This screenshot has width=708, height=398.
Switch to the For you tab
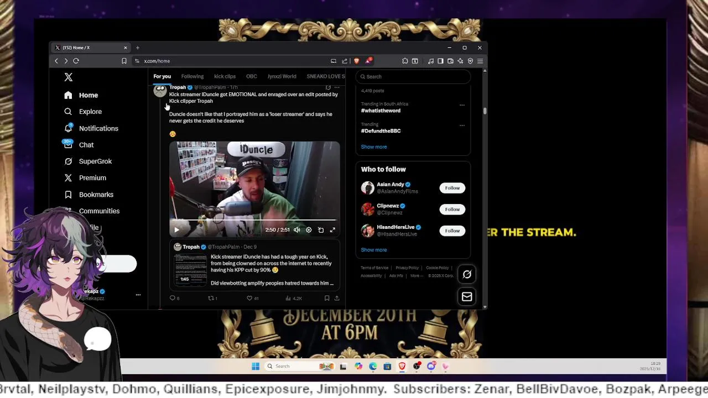(162, 76)
